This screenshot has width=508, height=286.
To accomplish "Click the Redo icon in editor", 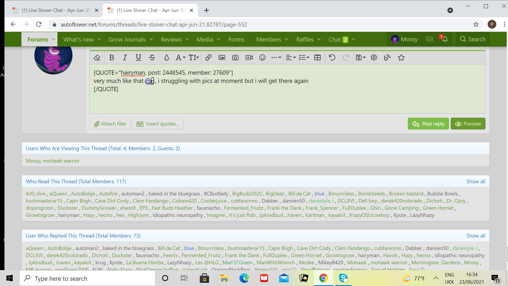I will [x=346, y=57].
